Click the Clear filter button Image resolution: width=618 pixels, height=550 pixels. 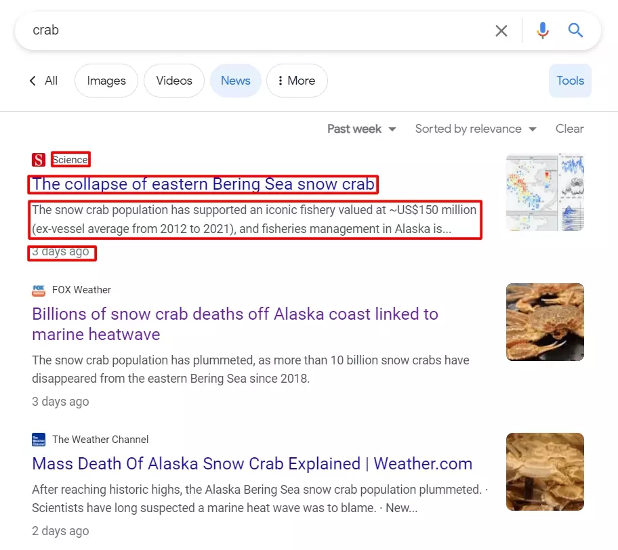(569, 129)
